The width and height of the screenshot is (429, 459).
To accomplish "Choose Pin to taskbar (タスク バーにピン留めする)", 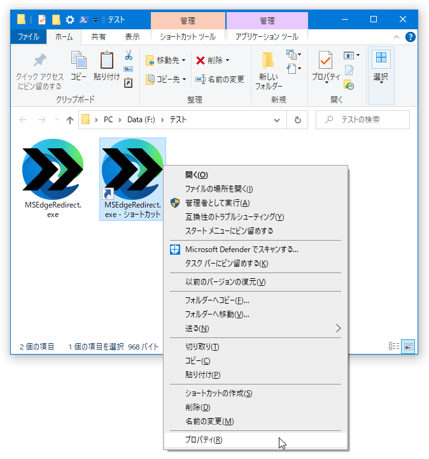I will [x=255, y=264].
